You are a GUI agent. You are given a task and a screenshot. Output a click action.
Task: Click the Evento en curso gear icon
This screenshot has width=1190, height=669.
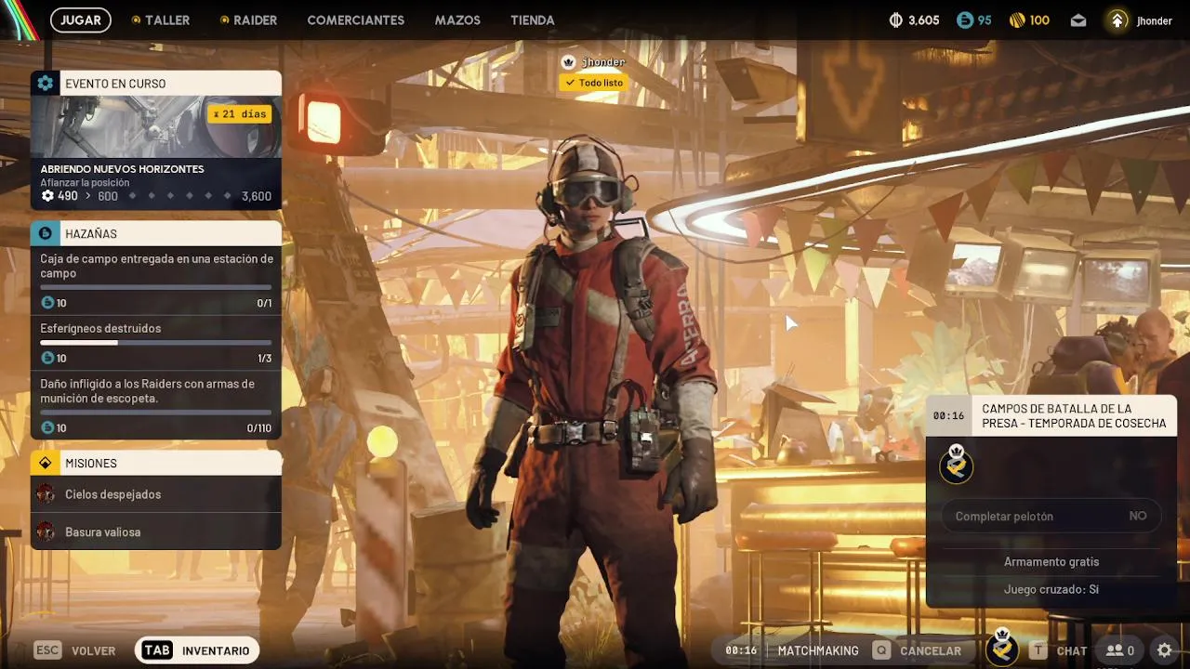pyautogui.click(x=45, y=83)
